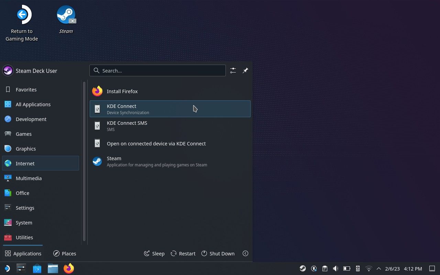Launch the Steam desktop shortcut

66,20
